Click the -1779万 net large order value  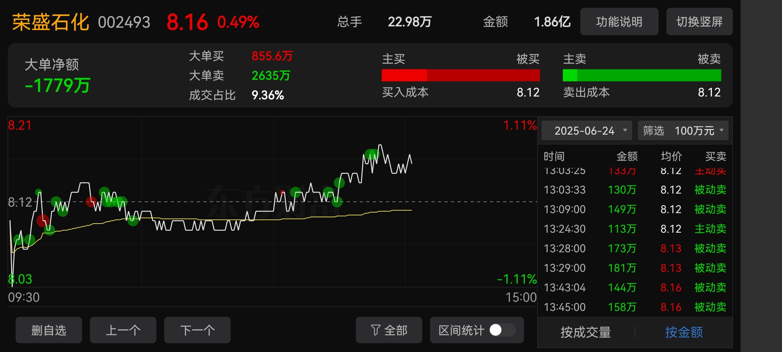click(x=57, y=85)
